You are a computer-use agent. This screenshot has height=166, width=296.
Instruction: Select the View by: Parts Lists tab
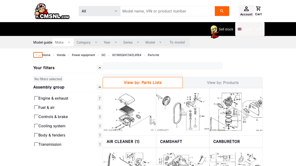pyautogui.click(x=143, y=83)
